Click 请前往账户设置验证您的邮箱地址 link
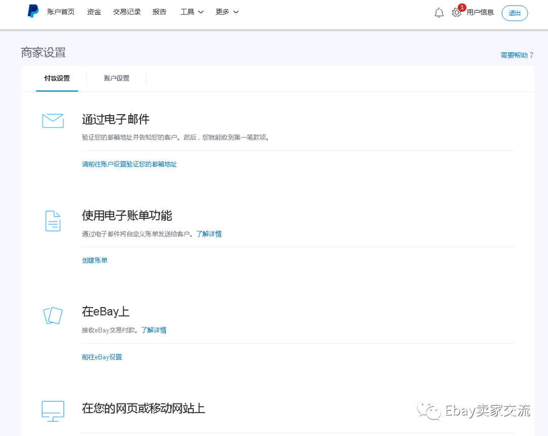Screen dimensions: 548x436 click(129, 164)
